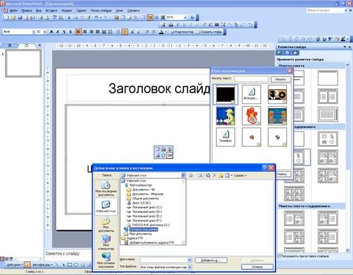Click the Delete X icon in file dialog
The height and width of the screenshot is (275, 353).
215,175
